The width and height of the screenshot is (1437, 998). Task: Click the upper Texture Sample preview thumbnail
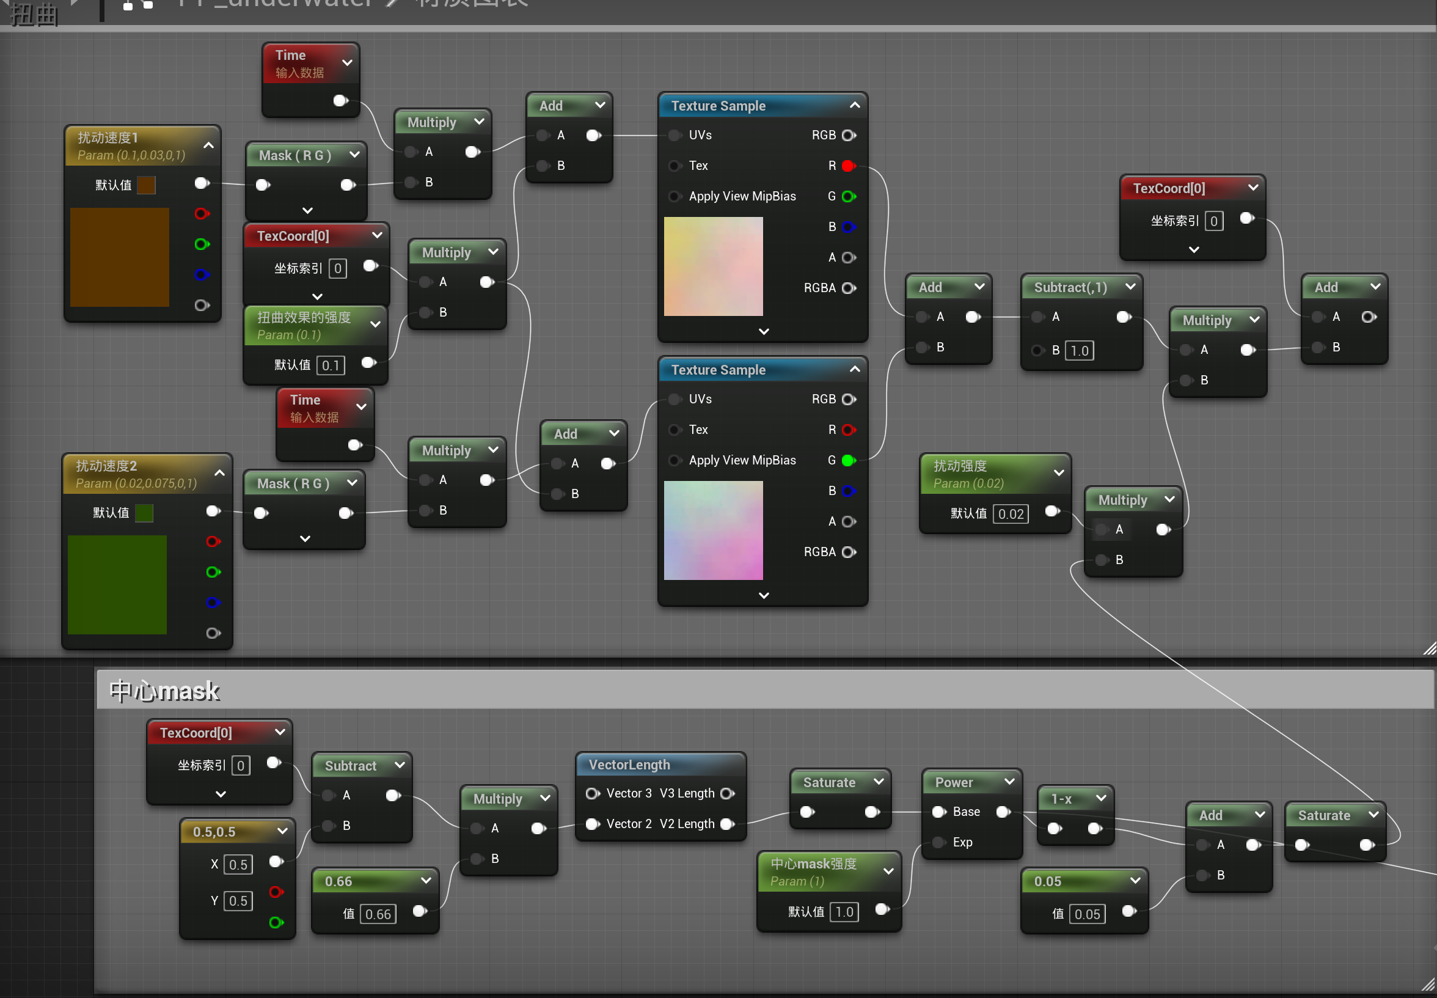713,266
